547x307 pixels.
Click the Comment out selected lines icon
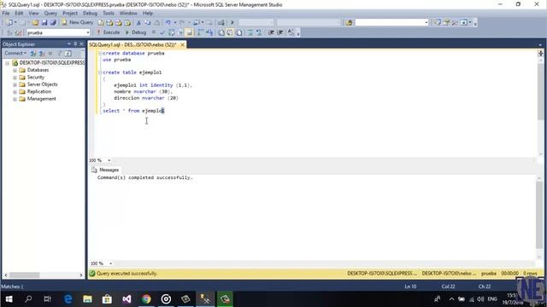250,32
